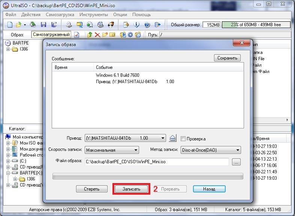Viewport: 295px width, 216px height.
Task: Click the Save floppy disk icon
Action: click(44, 25)
